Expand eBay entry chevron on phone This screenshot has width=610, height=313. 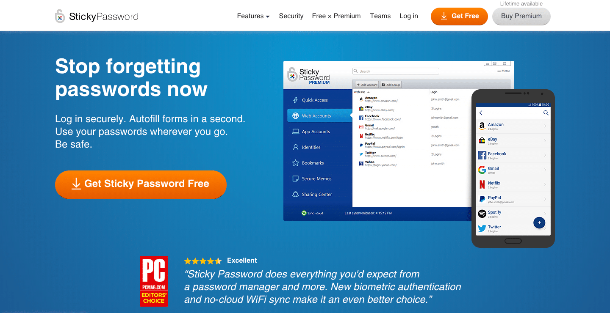click(x=545, y=140)
